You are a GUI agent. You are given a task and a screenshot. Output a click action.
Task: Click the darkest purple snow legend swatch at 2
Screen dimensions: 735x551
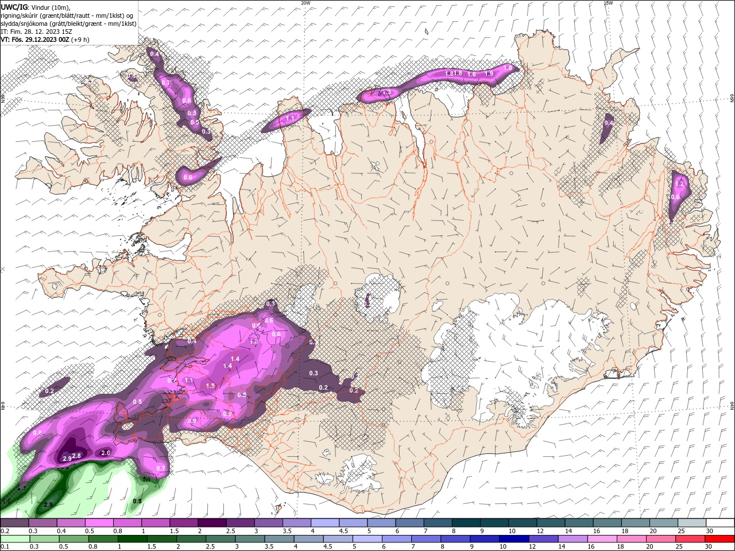pyautogui.click(x=211, y=523)
